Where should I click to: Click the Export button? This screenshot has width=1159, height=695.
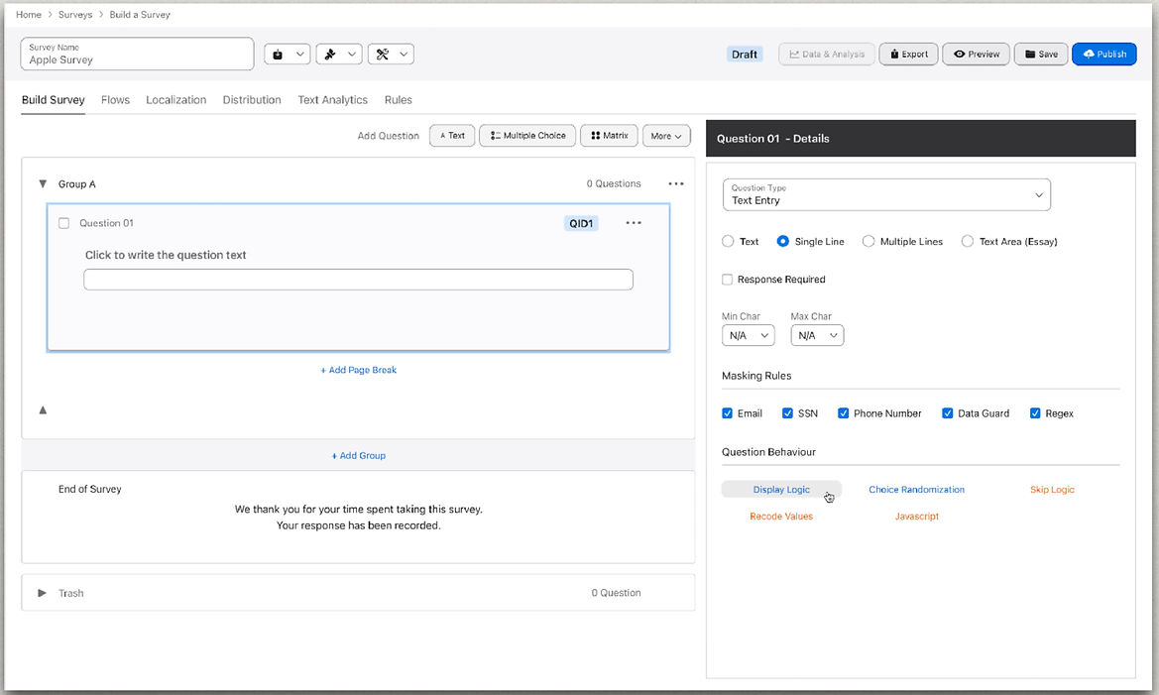908,55
